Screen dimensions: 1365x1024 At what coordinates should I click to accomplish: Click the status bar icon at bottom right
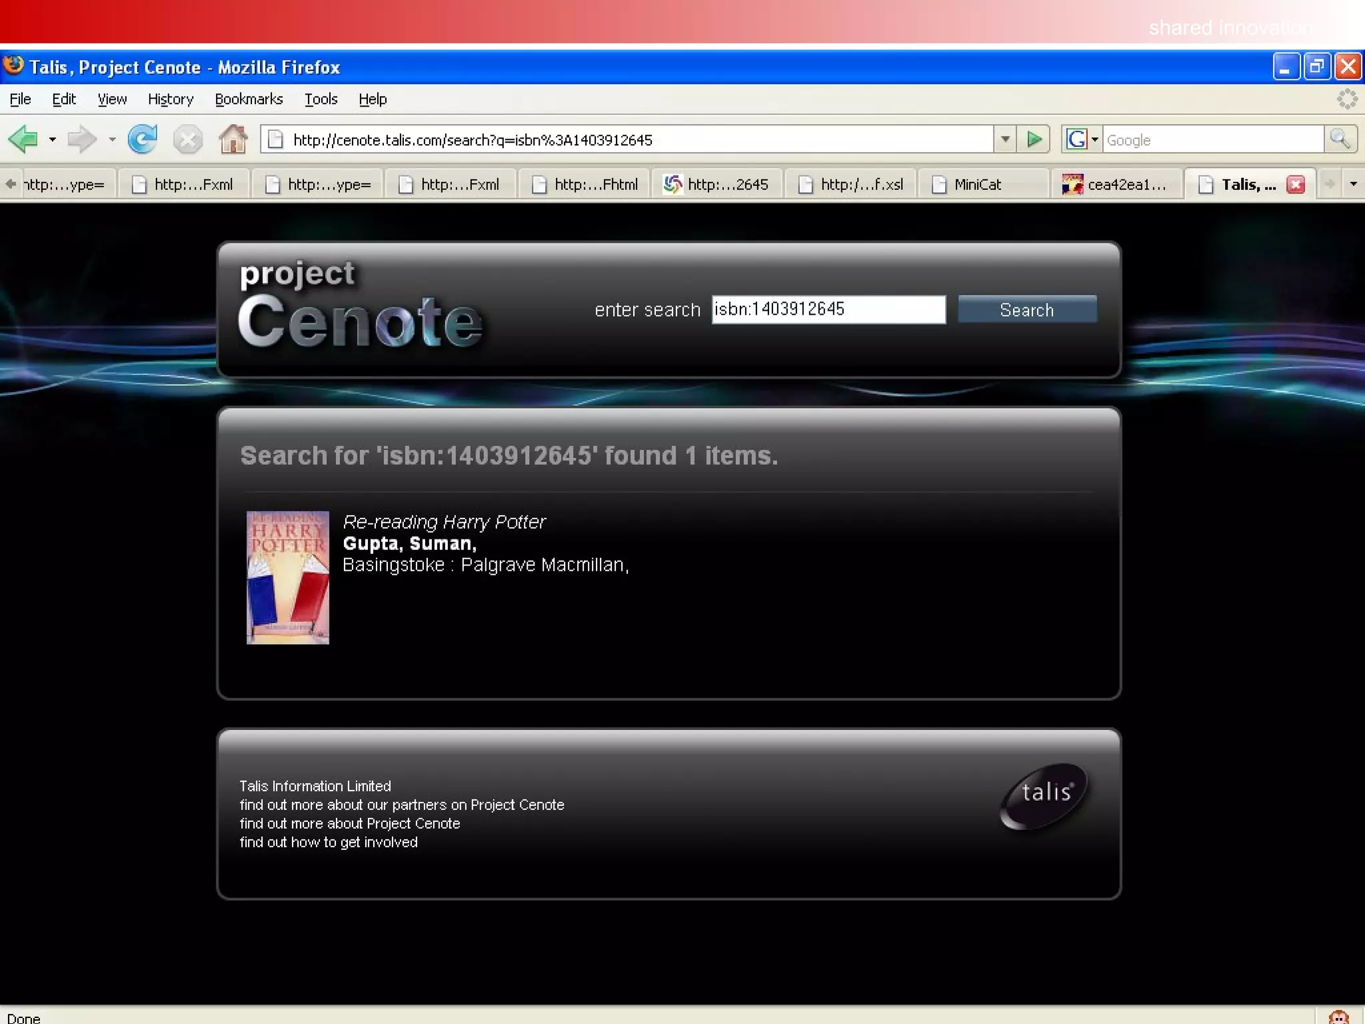pyautogui.click(x=1338, y=1017)
